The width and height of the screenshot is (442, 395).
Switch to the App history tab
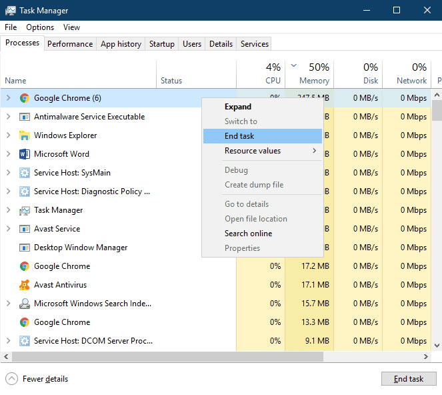tap(121, 44)
